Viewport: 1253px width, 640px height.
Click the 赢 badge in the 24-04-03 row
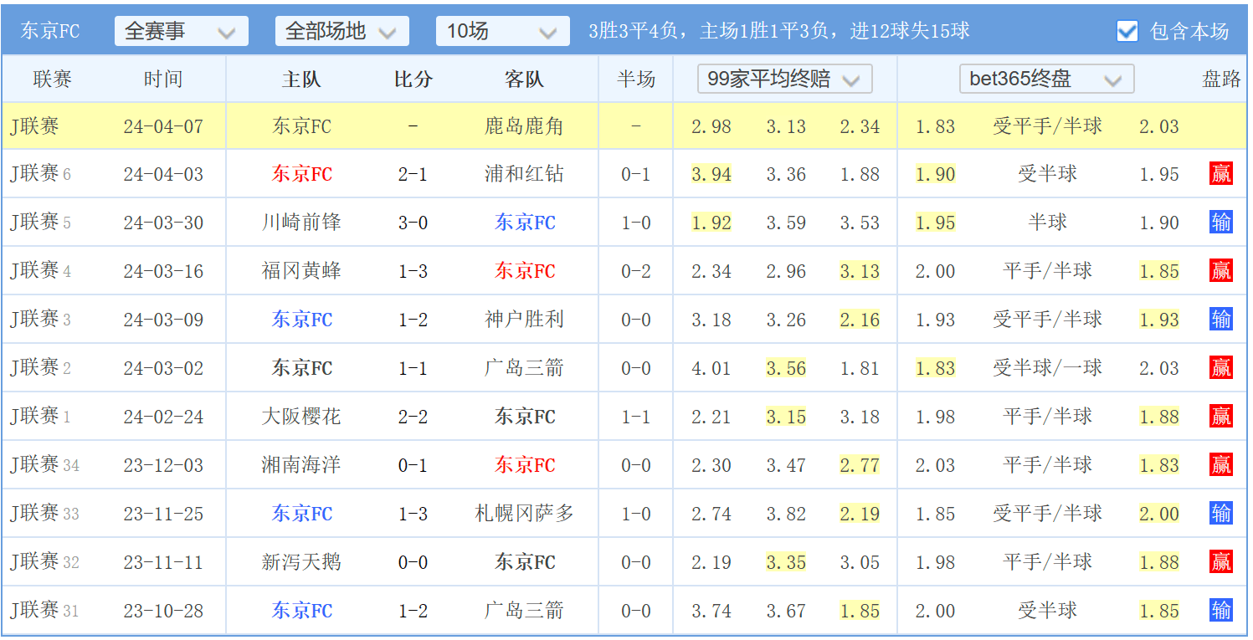(1221, 174)
